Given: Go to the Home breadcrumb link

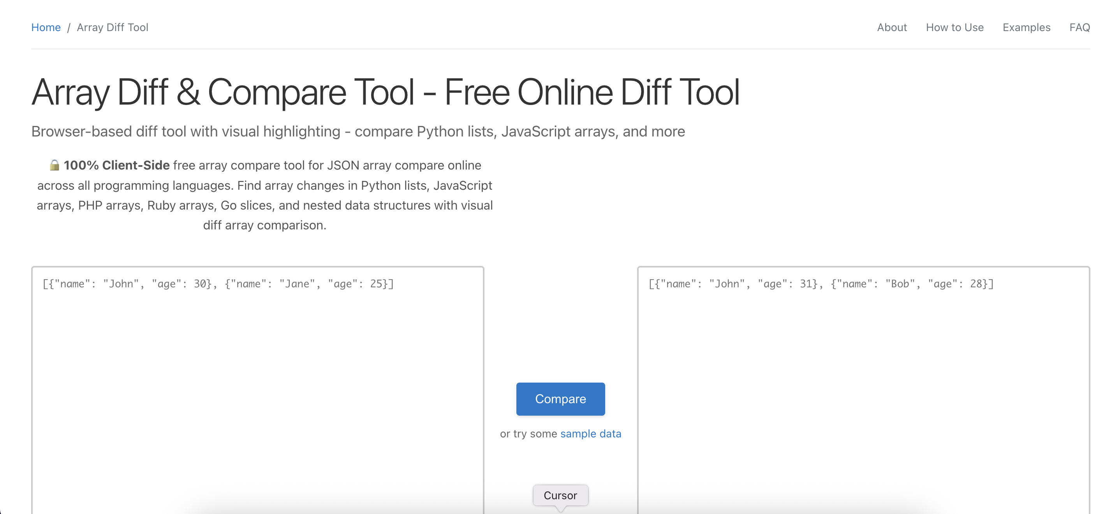Looking at the screenshot, I should click(46, 27).
